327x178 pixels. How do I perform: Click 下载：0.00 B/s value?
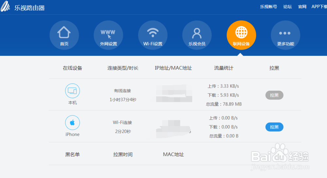[223, 127]
